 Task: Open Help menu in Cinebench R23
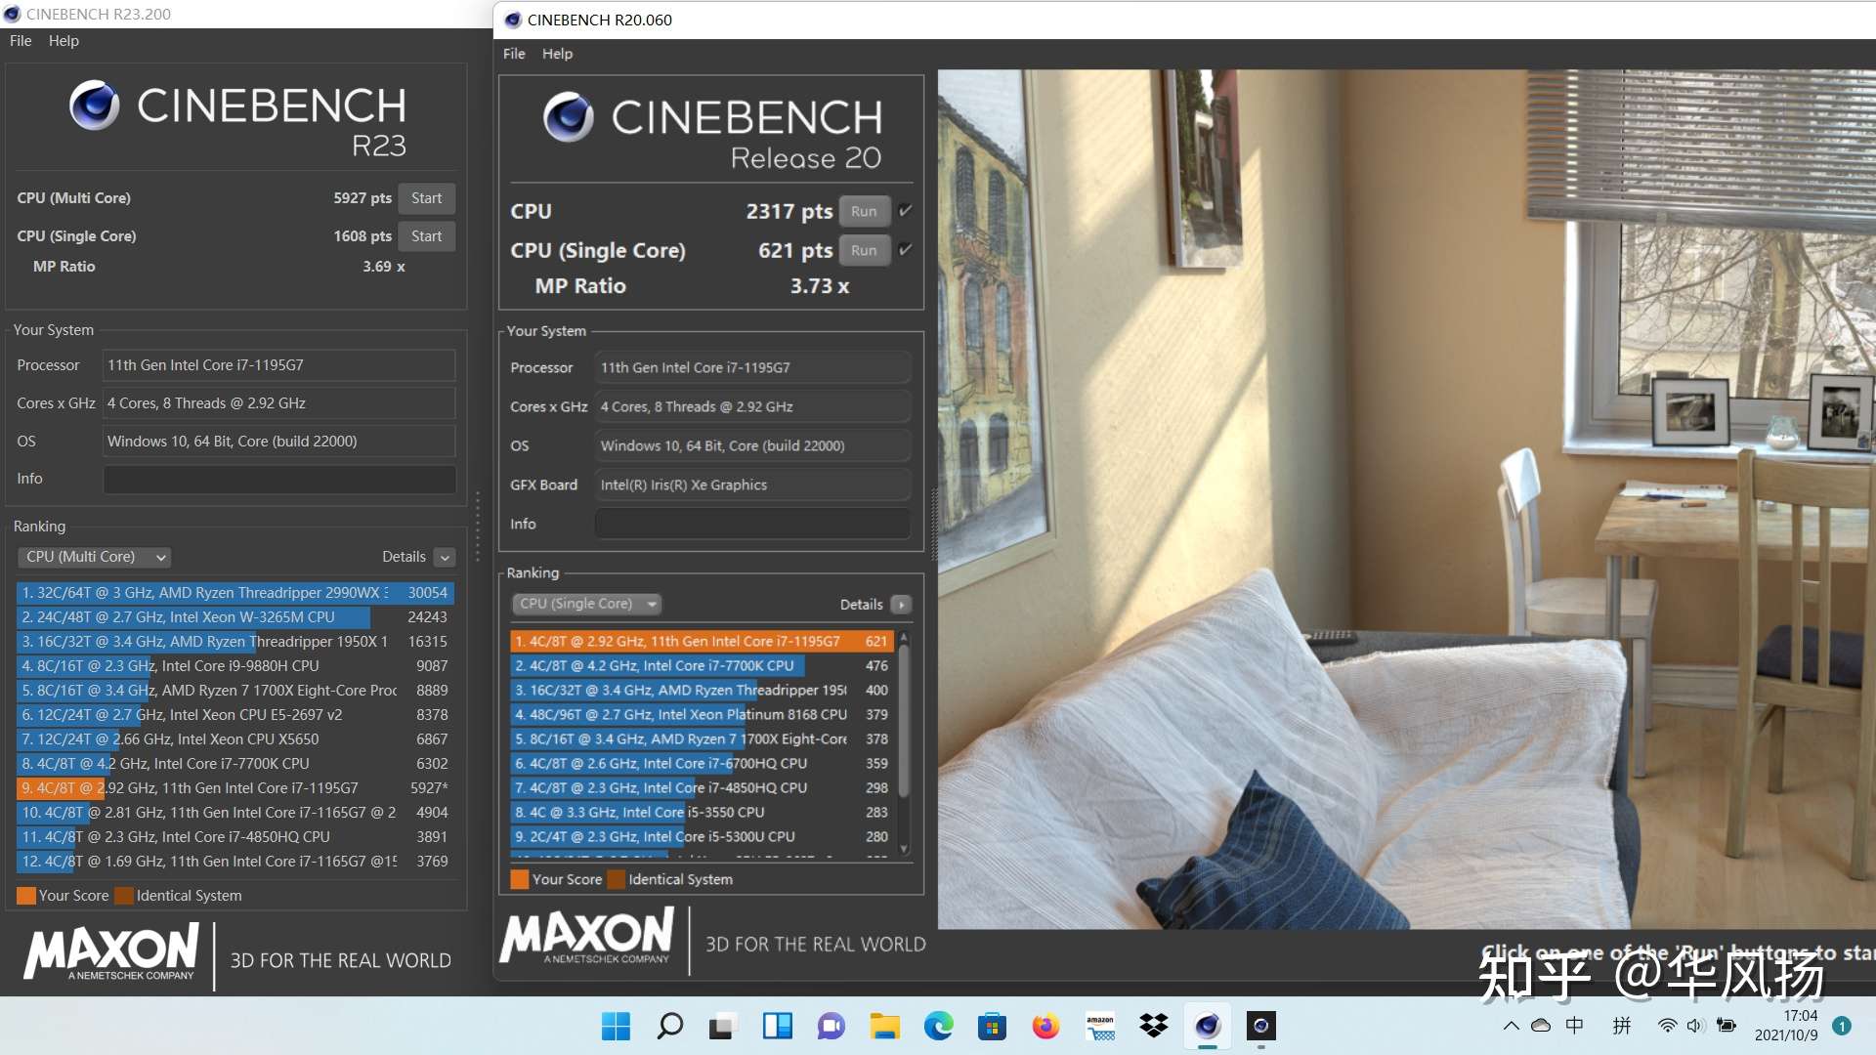(x=64, y=41)
